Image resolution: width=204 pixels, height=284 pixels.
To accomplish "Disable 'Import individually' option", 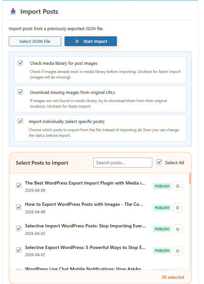I will [x=20, y=121].
